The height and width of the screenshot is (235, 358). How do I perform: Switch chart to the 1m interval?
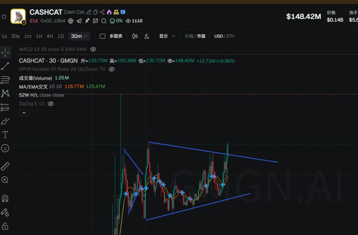28,36
